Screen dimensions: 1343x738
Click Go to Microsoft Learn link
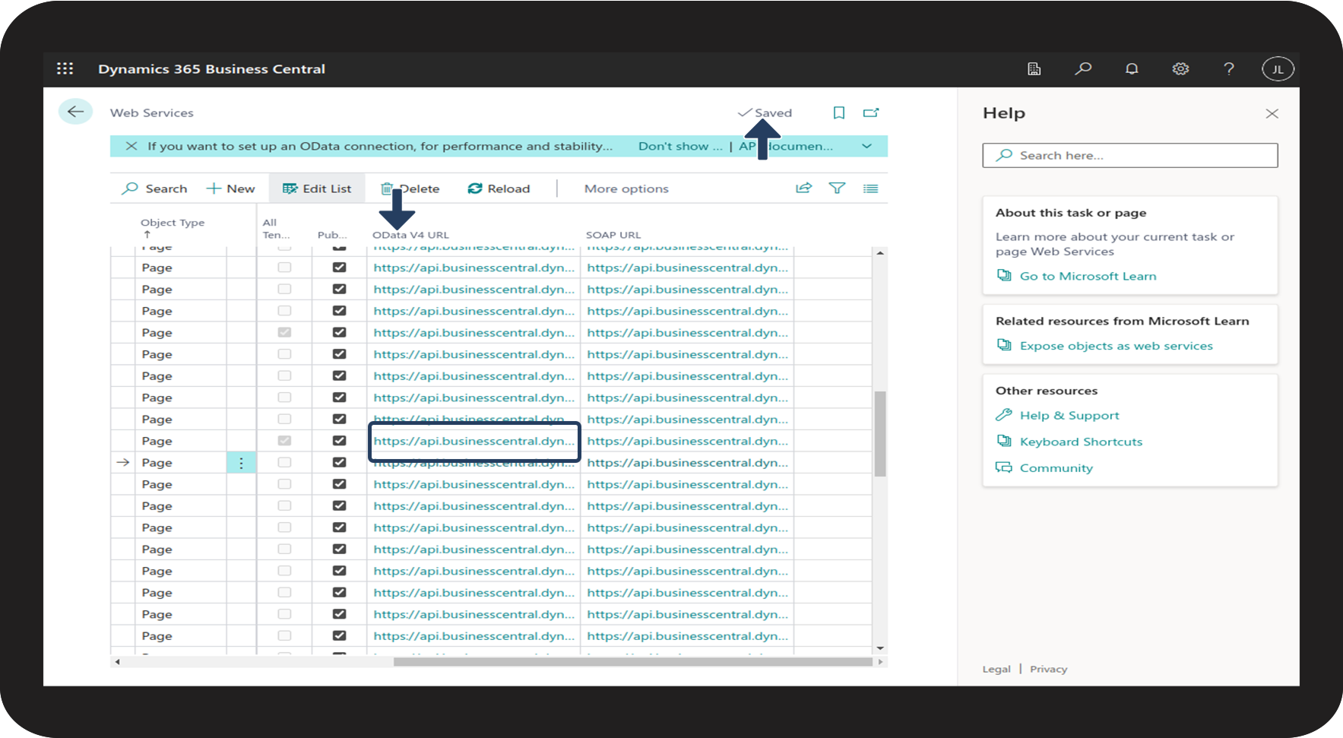(1087, 276)
